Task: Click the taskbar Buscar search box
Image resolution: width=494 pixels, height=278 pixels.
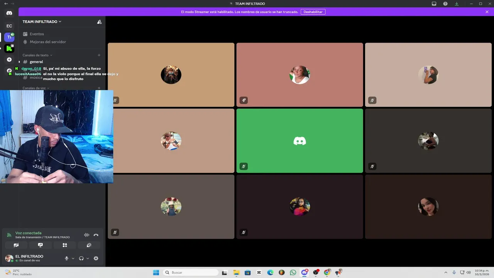Action: tap(191, 273)
